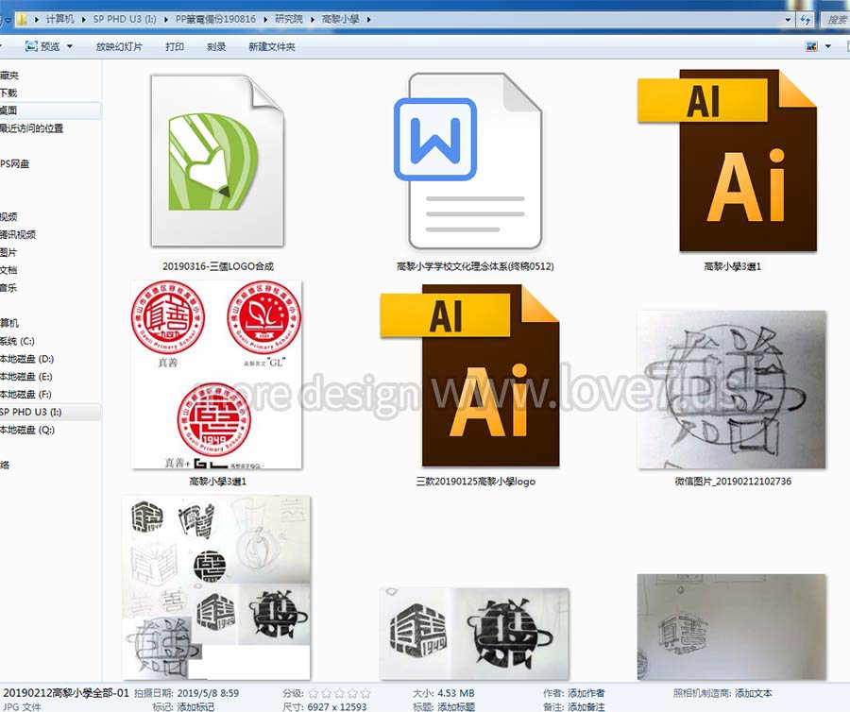Click the SP PHD U3 (I:) breadcrumb
Viewport: 850px width, 712px height.
point(125,19)
